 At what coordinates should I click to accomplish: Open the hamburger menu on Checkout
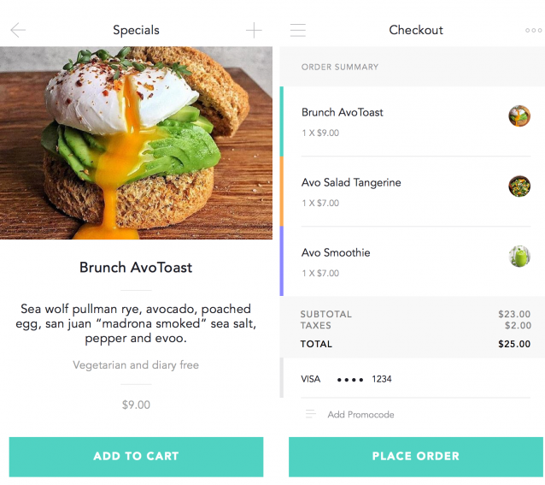click(x=297, y=31)
